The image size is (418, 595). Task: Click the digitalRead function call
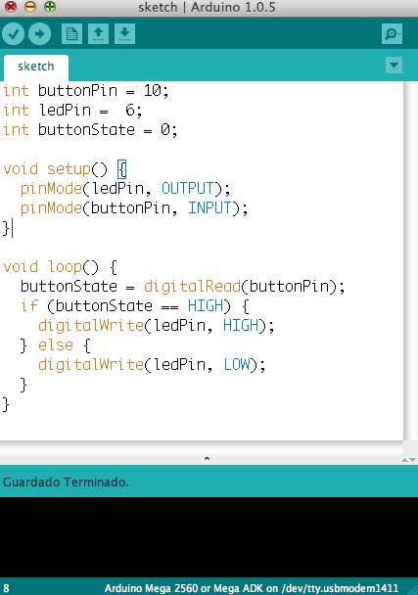point(192,287)
